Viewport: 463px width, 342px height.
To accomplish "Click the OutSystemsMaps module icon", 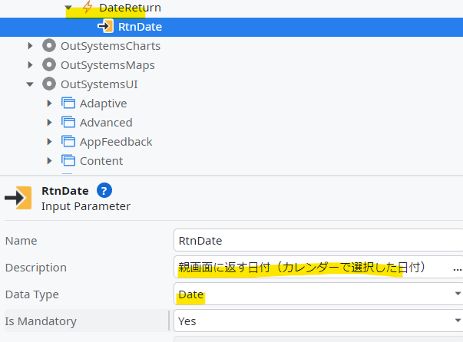I will pos(49,65).
